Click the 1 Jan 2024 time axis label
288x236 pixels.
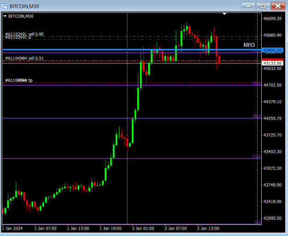[x=12, y=229]
